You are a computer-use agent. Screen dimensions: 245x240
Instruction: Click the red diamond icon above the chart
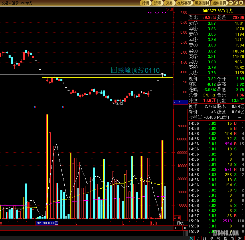click(167, 9)
